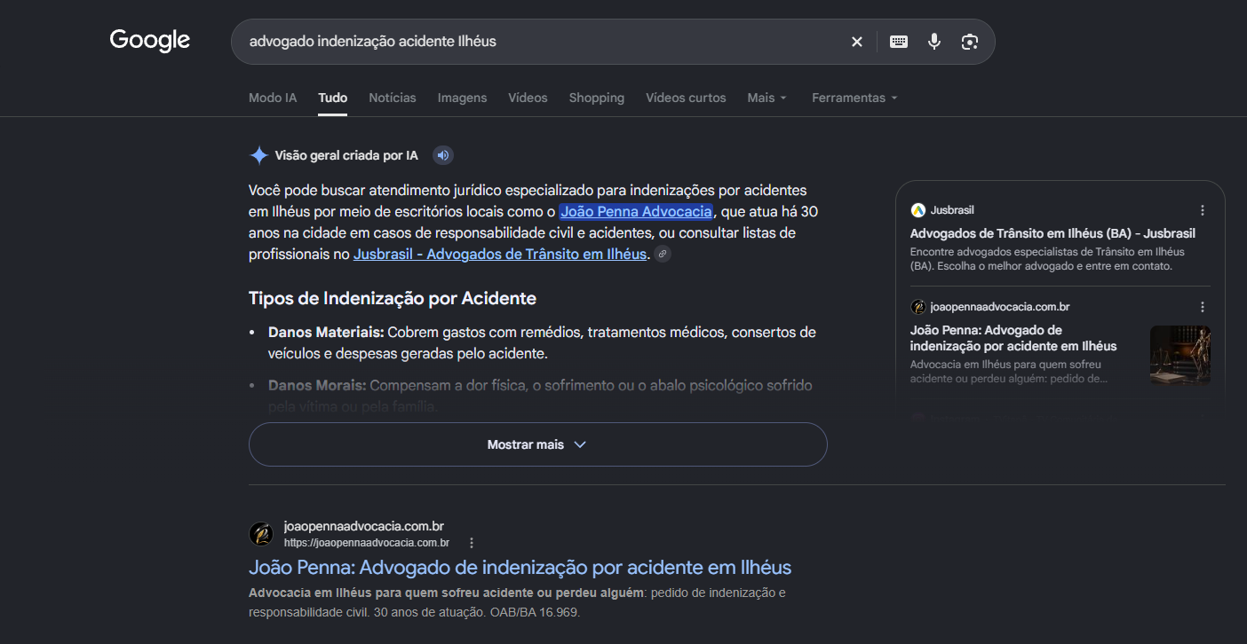Click the https://joaopennaadvocacia.com.br URL text
1247x644 pixels.
coord(367,543)
